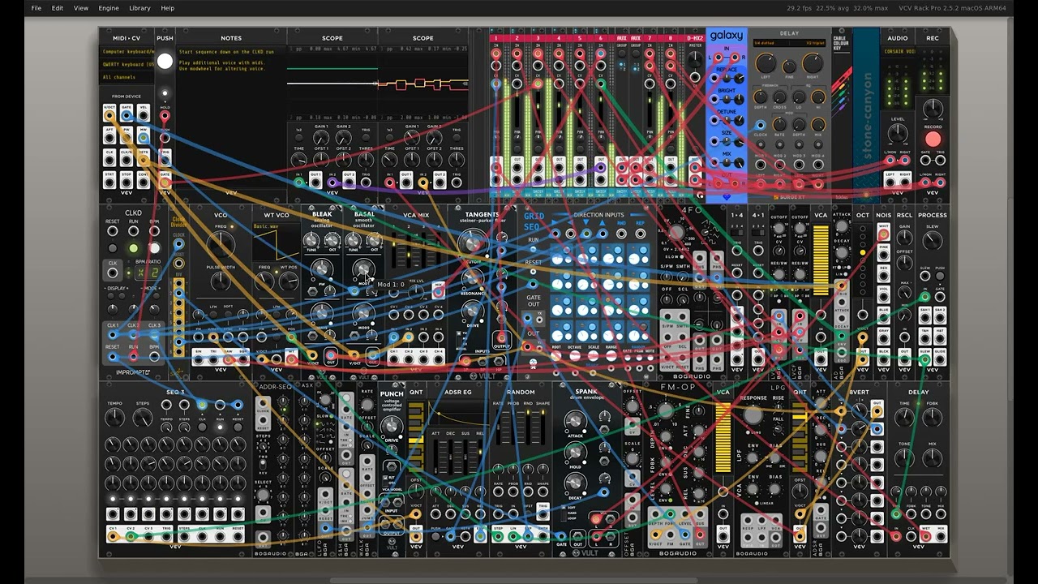Click GATE output jack on MIDI-CV module
This screenshot has width=1038, height=584.
(x=127, y=115)
